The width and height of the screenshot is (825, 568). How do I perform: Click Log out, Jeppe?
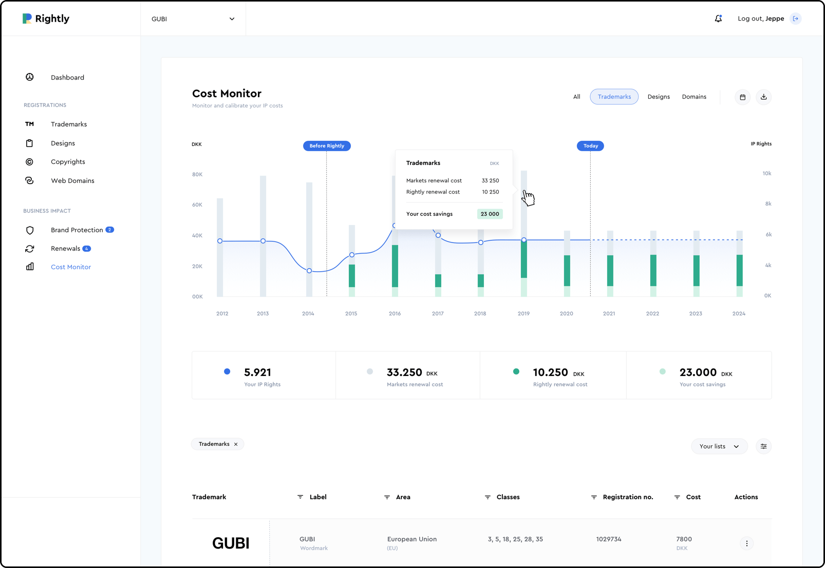(761, 18)
